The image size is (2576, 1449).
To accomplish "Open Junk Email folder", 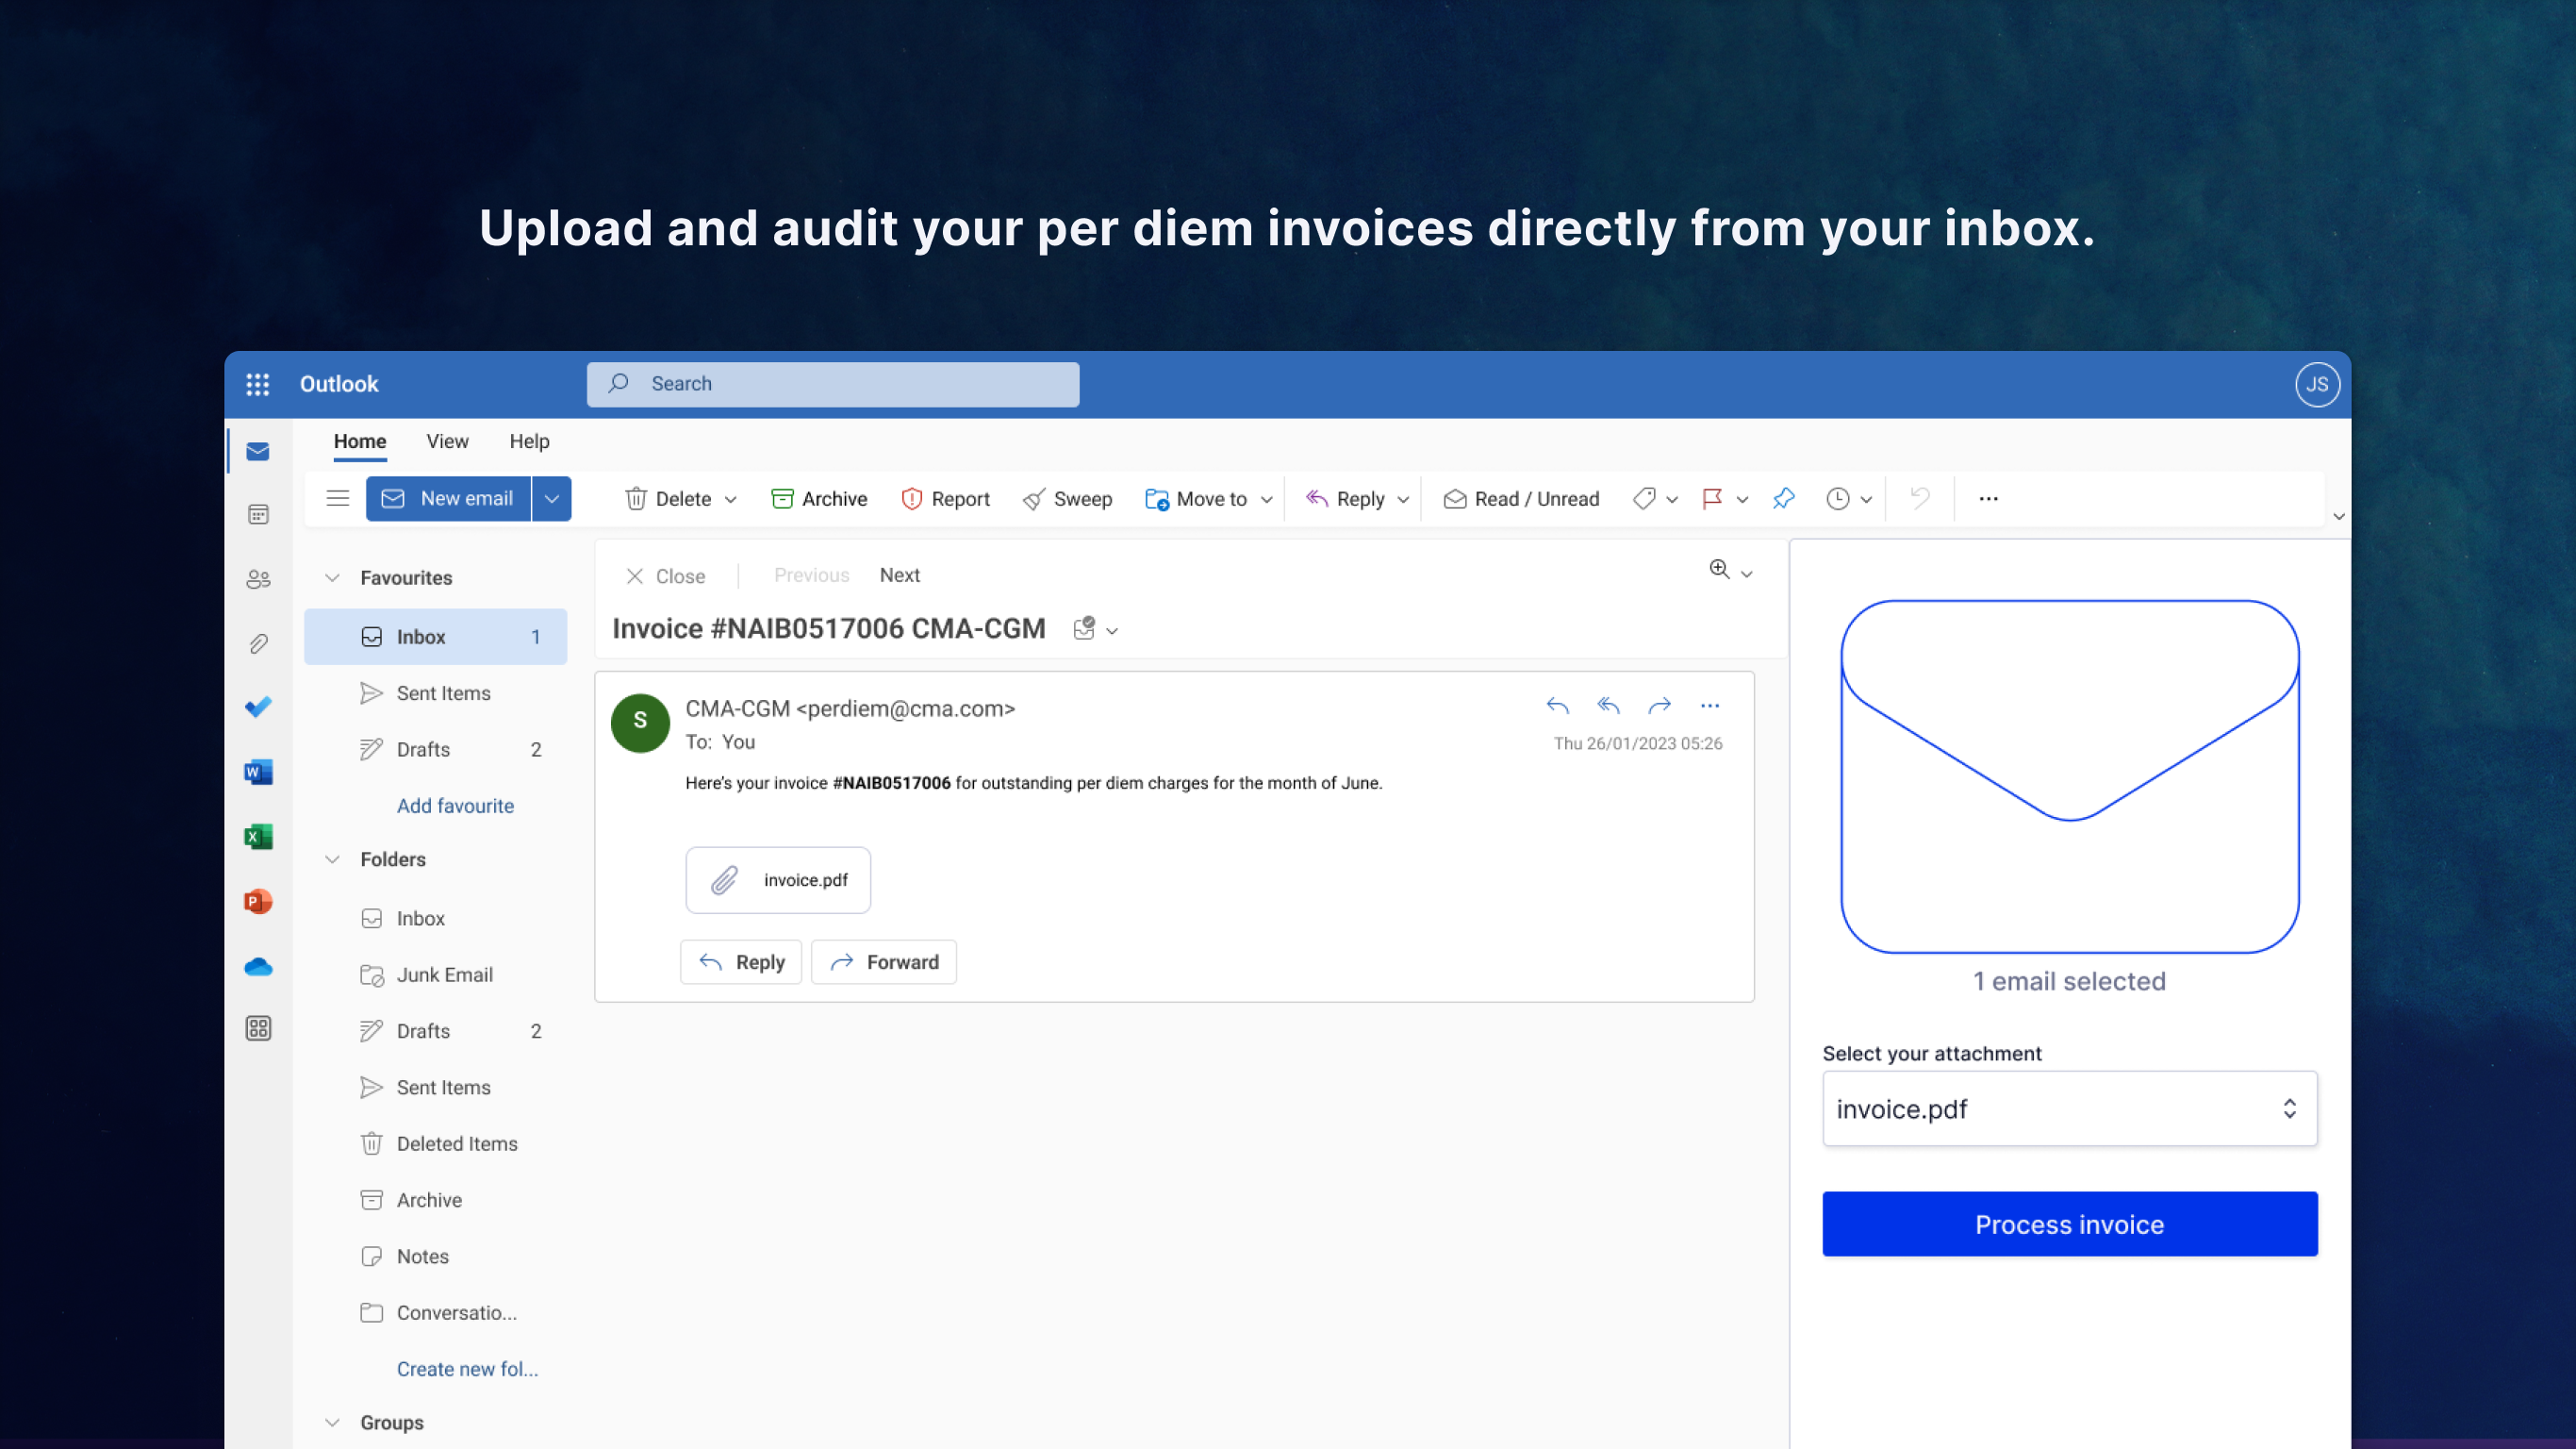I will [435, 974].
